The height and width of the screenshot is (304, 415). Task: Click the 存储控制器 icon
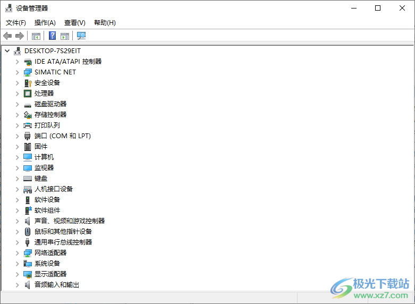(28, 115)
